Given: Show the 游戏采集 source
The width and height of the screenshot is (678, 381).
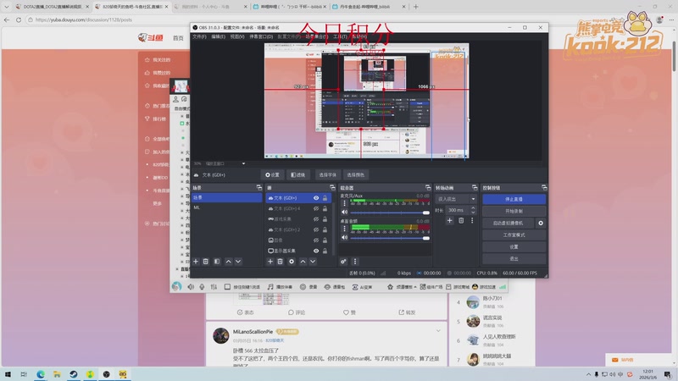Looking at the screenshot, I should (x=316, y=219).
